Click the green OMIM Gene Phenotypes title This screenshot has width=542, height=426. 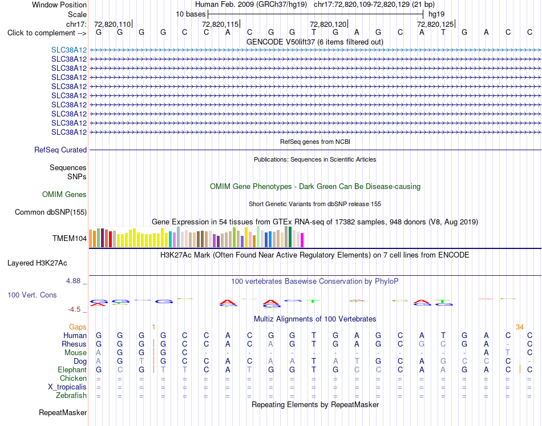click(x=315, y=187)
